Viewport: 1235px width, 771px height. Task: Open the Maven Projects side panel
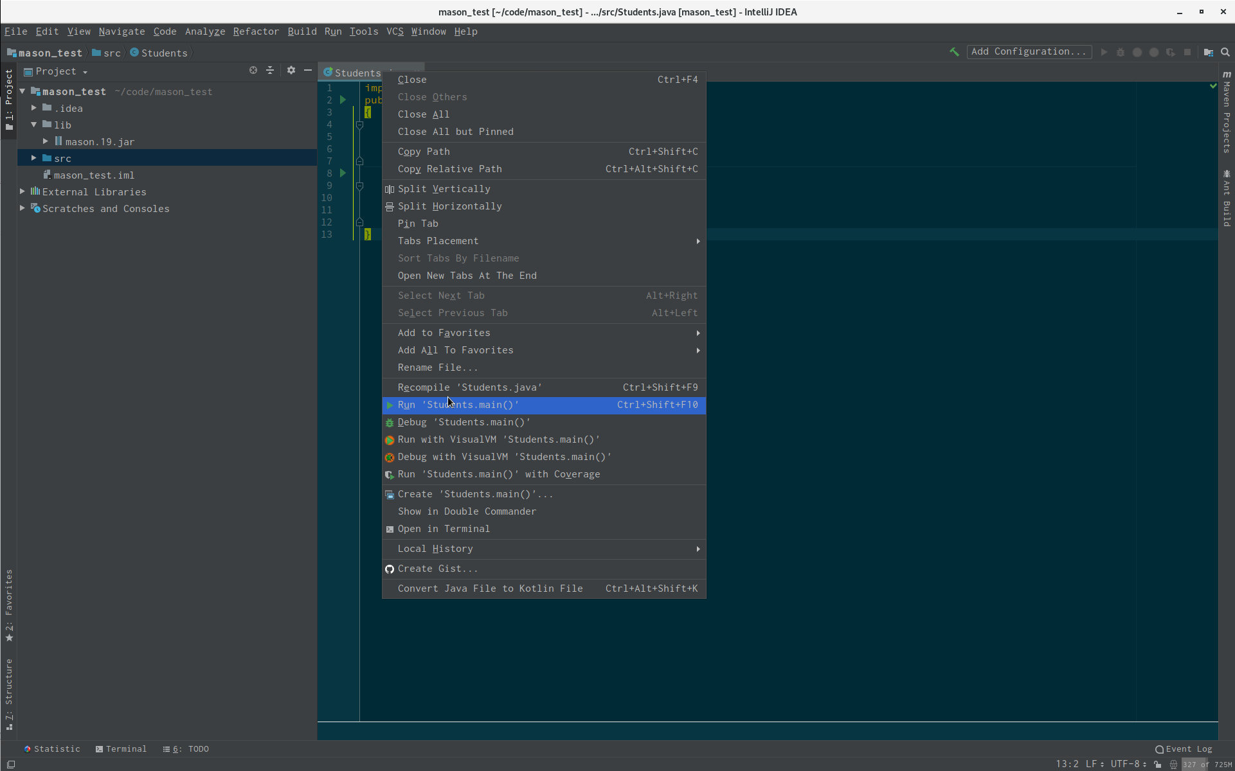click(x=1227, y=112)
